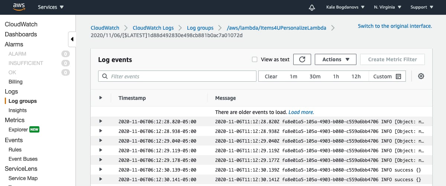Select the 11:12:30.139Z success message
The width and height of the screenshot is (446, 186).
click(x=318, y=170)
